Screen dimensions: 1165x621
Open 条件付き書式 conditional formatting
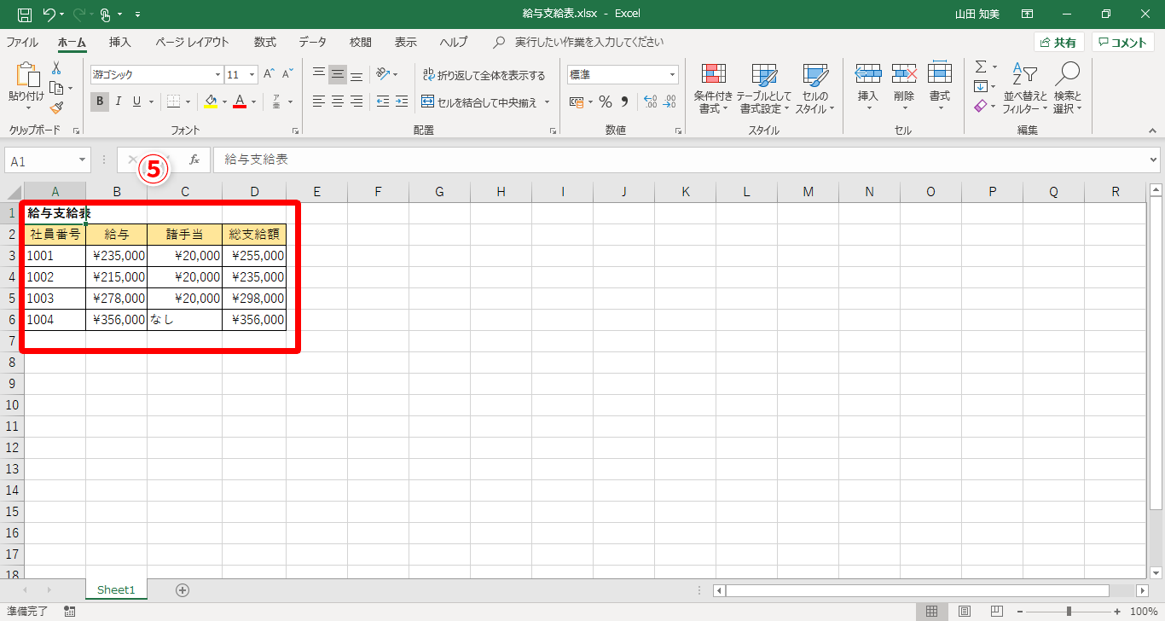713,89
